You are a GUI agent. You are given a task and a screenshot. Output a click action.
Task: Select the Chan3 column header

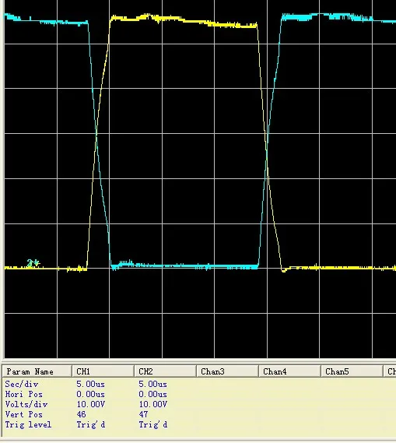(x=227, y=371)
